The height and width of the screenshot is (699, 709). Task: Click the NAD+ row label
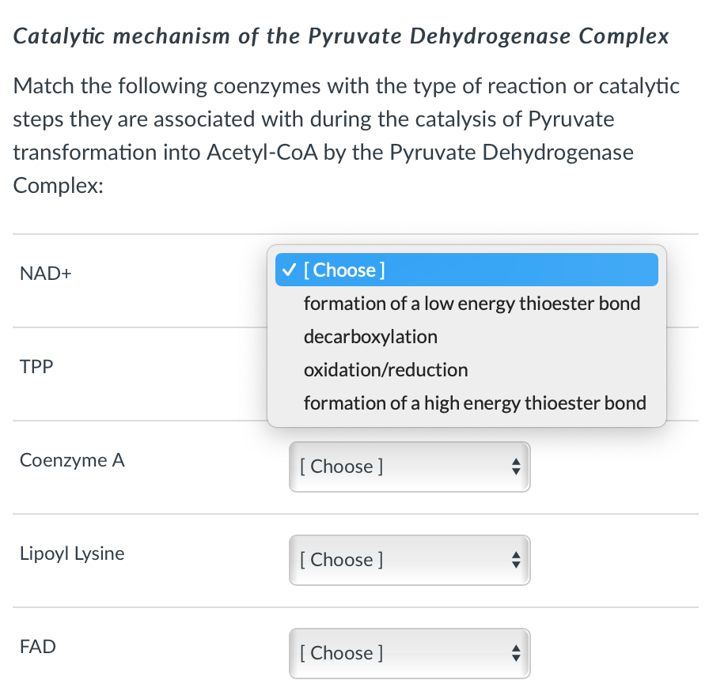tap(45, 274)
